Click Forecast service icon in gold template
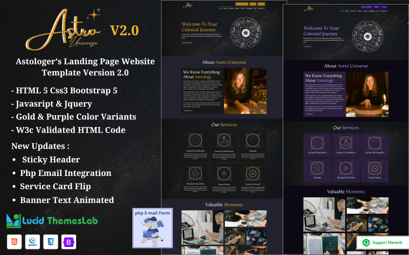This screenshot has width=409, height=255. 252,141
